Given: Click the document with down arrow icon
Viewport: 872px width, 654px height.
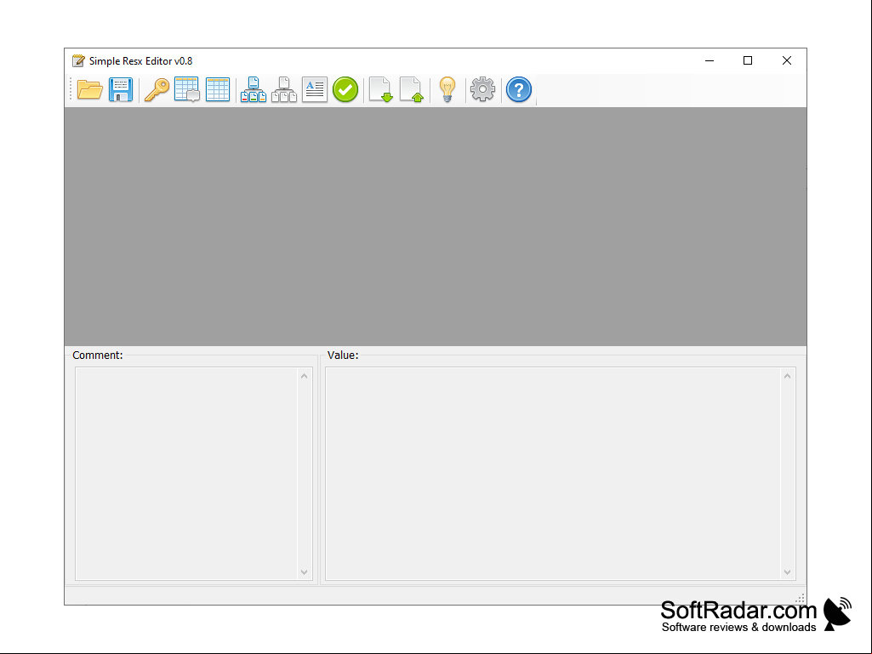Looking at the screenshot, I should 381,89.
